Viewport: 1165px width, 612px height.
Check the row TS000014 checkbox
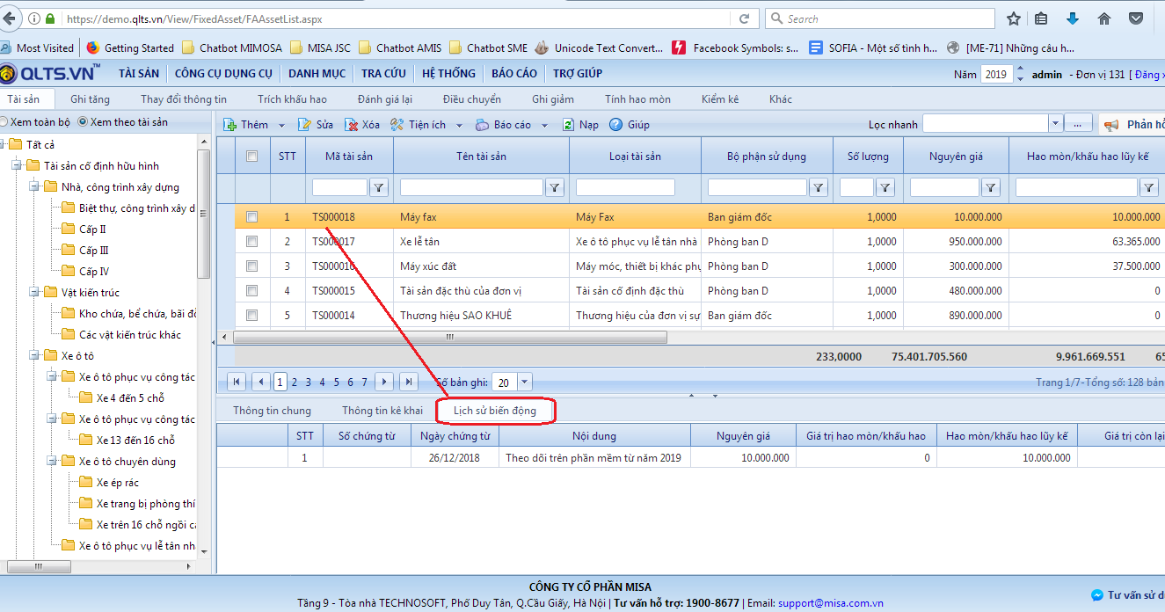252,315
